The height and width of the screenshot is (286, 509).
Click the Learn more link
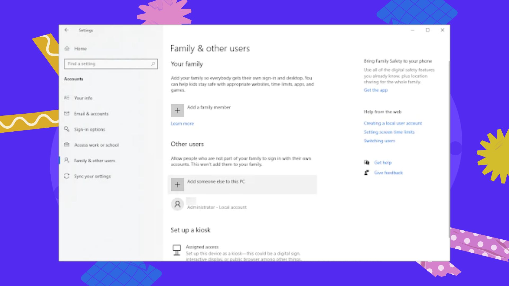point(182,124)
